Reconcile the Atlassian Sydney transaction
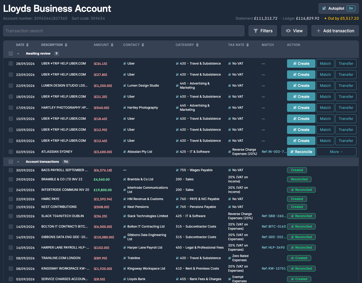 (301, 152)
